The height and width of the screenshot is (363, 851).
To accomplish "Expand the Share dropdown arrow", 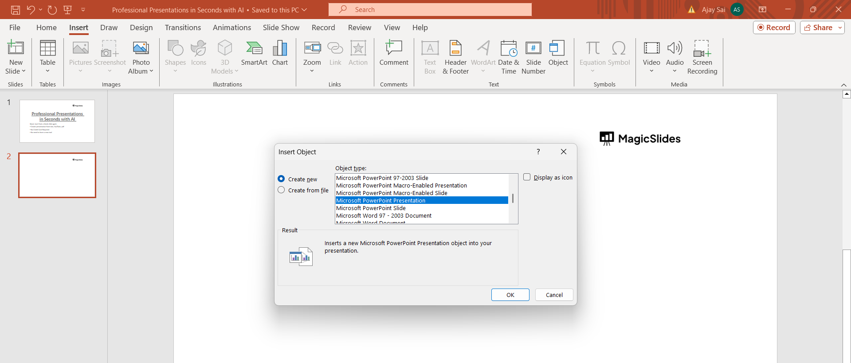I will click(840, 27).
